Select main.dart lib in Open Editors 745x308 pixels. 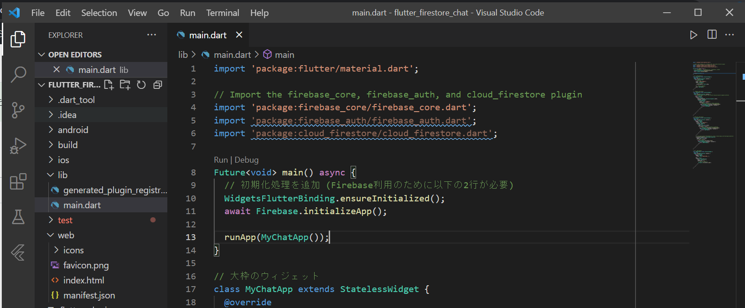(101, 70)
